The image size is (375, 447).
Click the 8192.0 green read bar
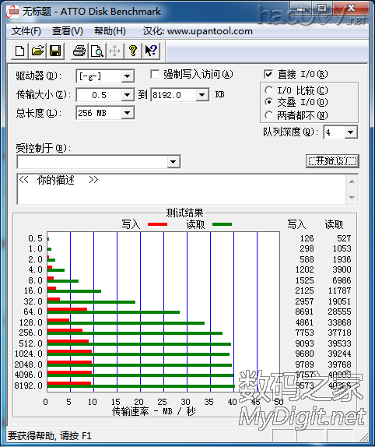coord(141,386)
